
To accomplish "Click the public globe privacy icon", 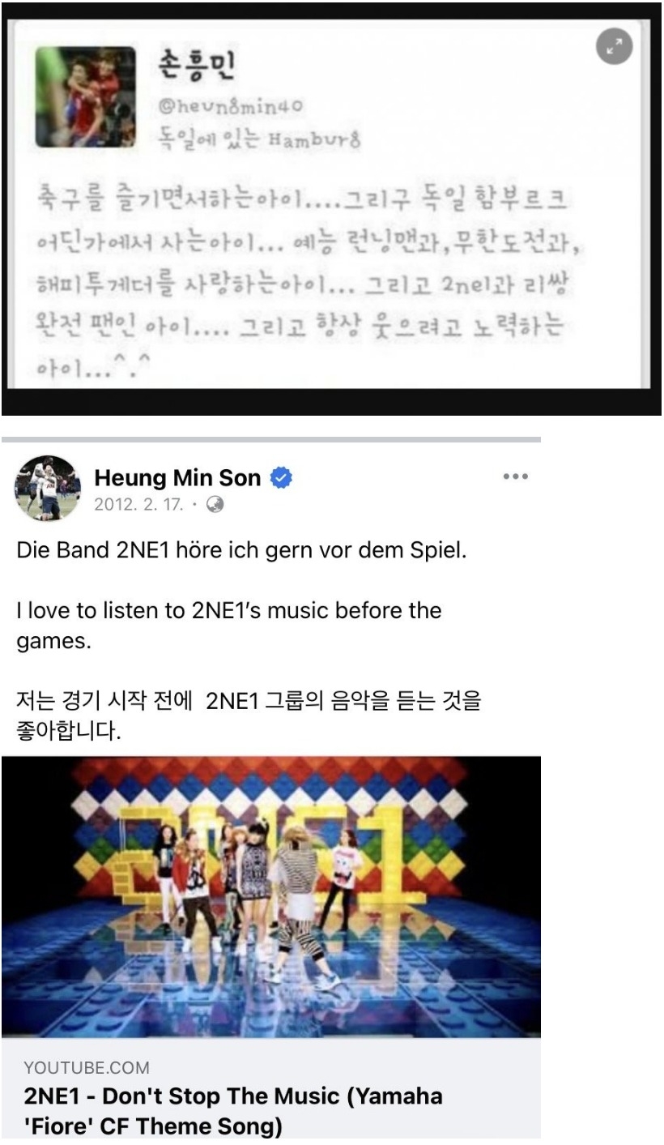I will point(216,503).
